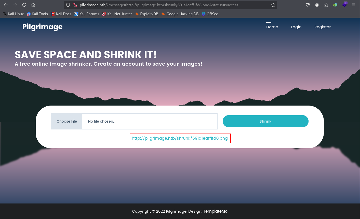Open the extensions puzzle icon
Image resolution: width=360 pixels, height=219 pixels.
pyautogui.click(x=326, y=5)
